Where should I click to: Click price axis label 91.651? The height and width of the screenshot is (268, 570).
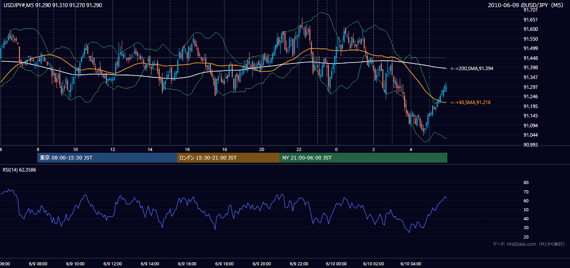[530, 20]
